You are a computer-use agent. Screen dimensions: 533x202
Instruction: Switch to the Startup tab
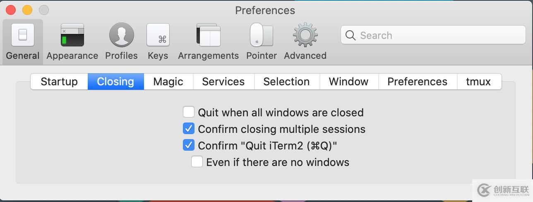59,82
